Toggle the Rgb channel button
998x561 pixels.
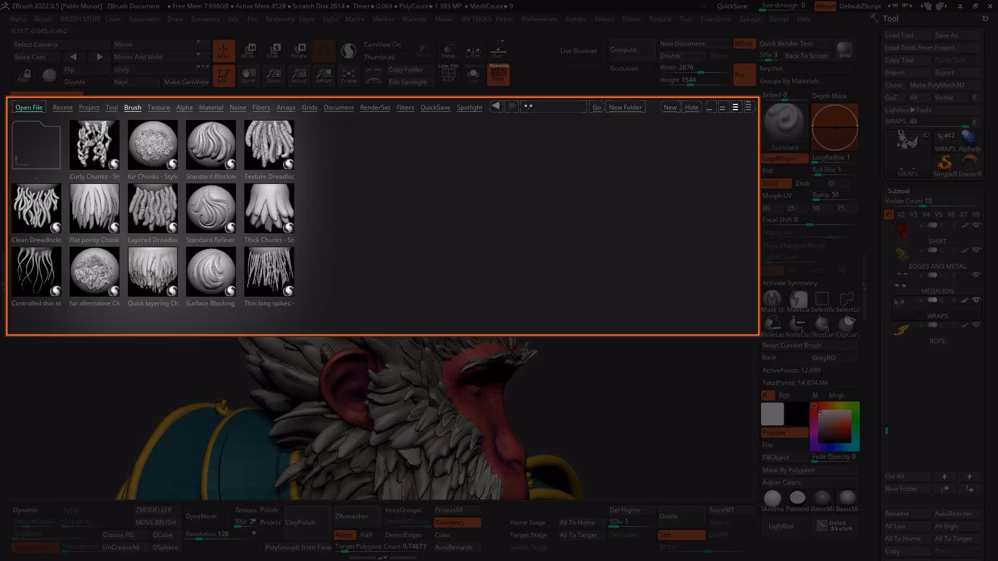784,395
